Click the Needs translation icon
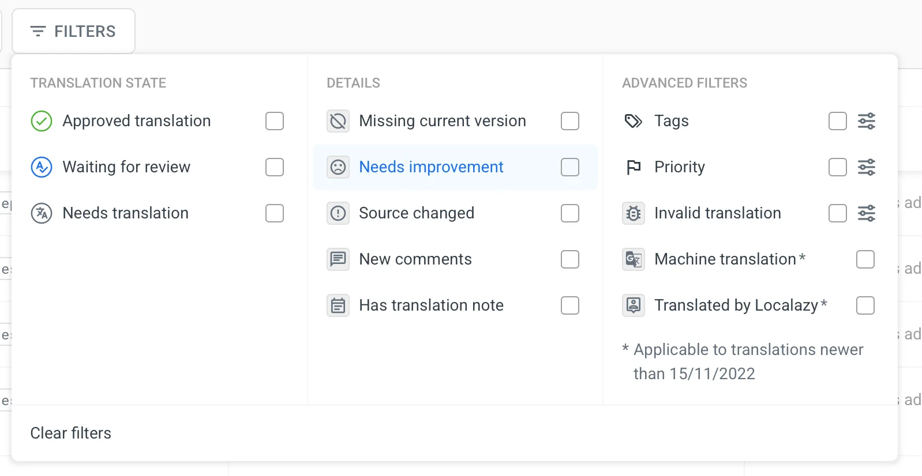This screenshot has width=922, height=476. [42, 213]
